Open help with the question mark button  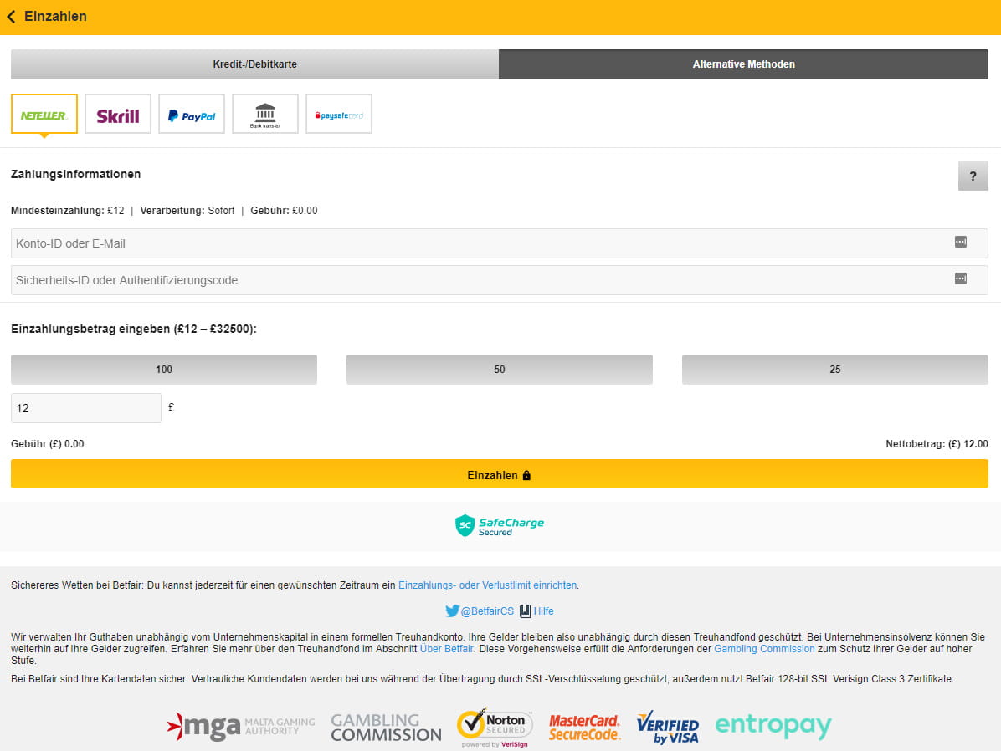coord(973,176)
